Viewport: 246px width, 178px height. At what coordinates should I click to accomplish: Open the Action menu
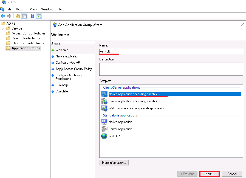(x=21, y=9)
